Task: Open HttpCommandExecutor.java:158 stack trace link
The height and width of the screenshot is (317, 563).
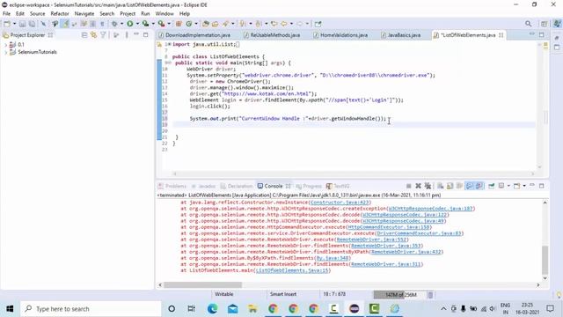Action: 389,227
